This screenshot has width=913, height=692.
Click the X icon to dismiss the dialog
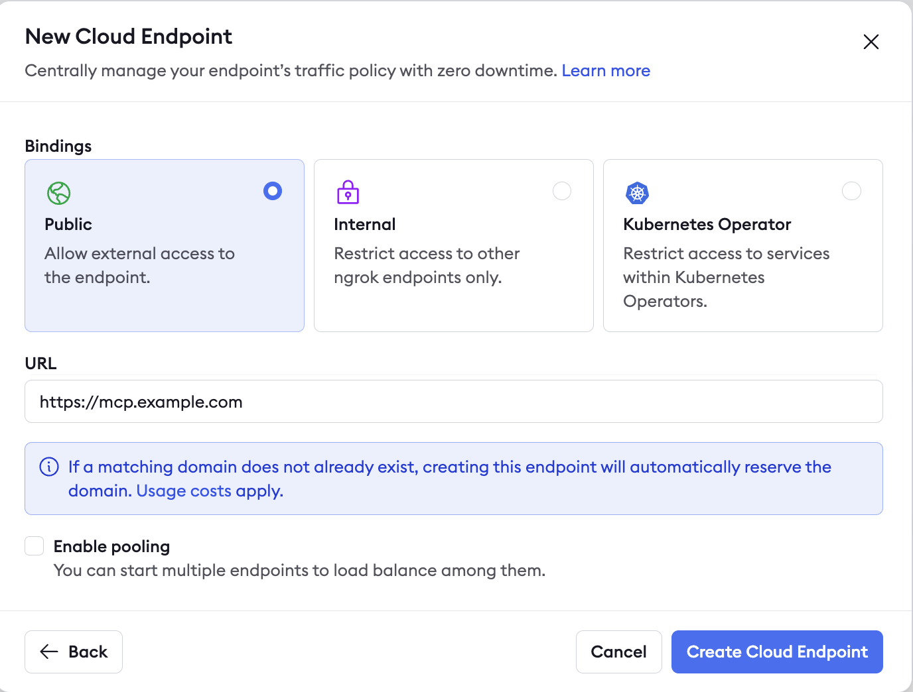[871, 41]
